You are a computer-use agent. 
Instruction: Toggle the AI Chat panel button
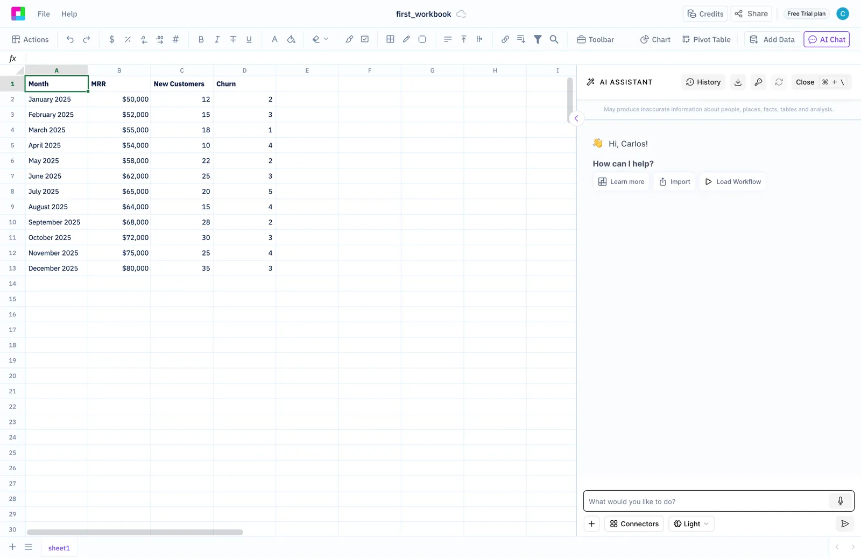click(x=827, y=39)
